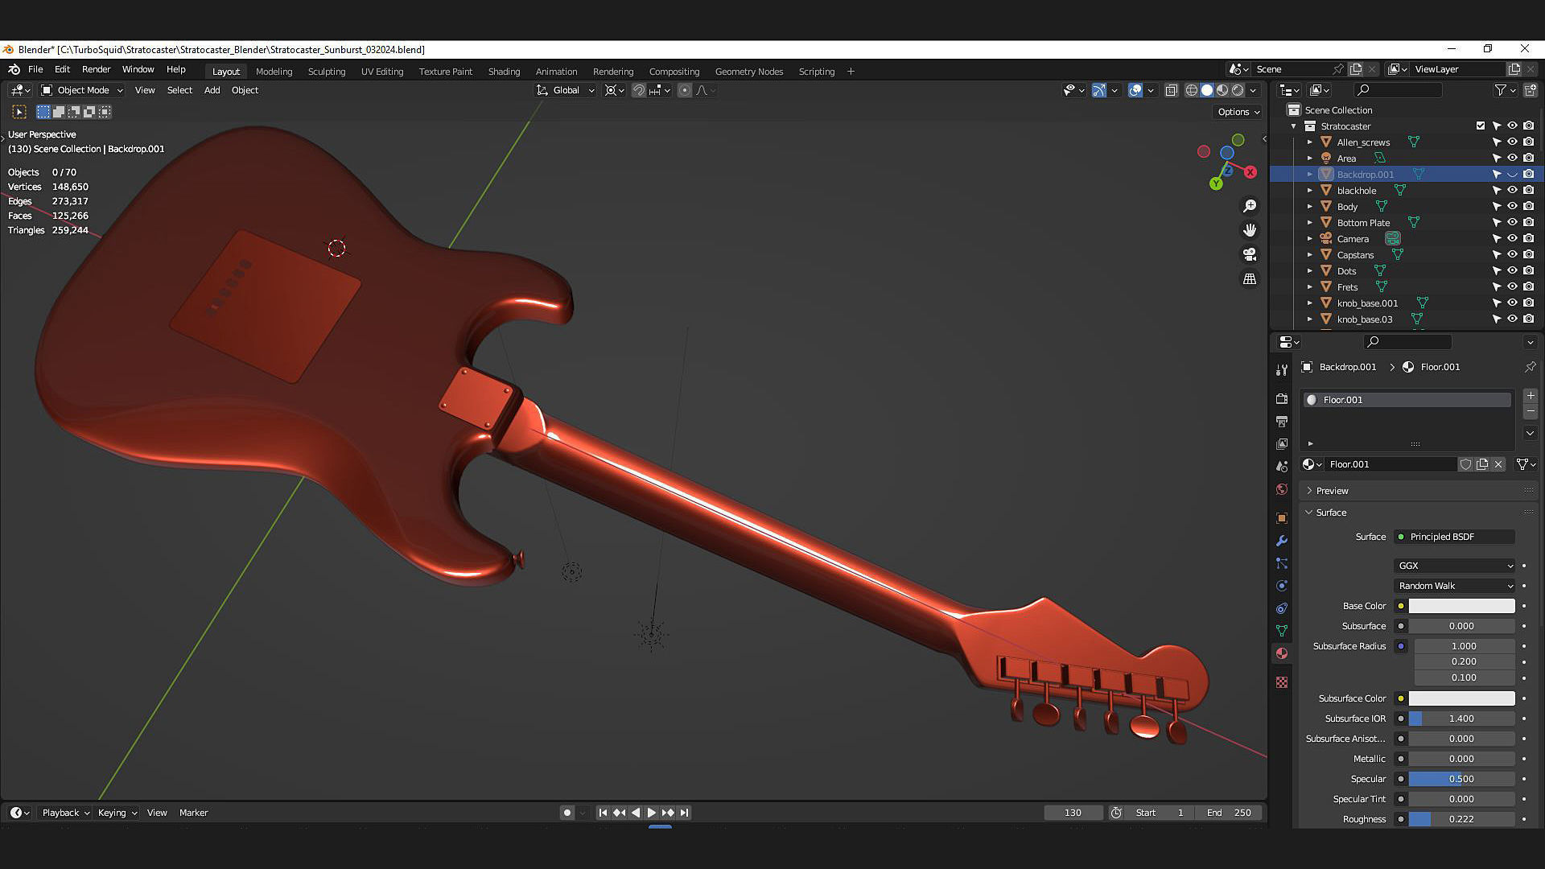This screenshot has height=869, width=1545.
Task: Open the GGX distribution dropdown
Action: [1455, 566]
